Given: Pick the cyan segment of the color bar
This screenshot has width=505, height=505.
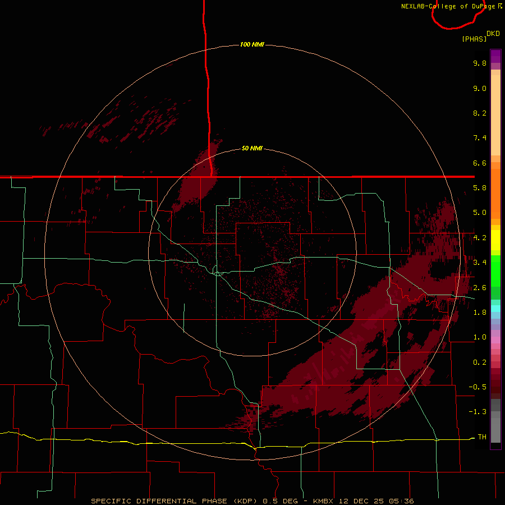Looking at the screenshot, I should coord(495,309).
